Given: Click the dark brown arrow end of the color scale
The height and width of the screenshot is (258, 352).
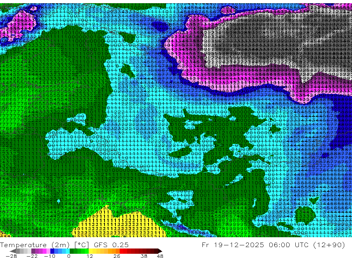Looking at the screenshot, I should [x=160, y=251].
